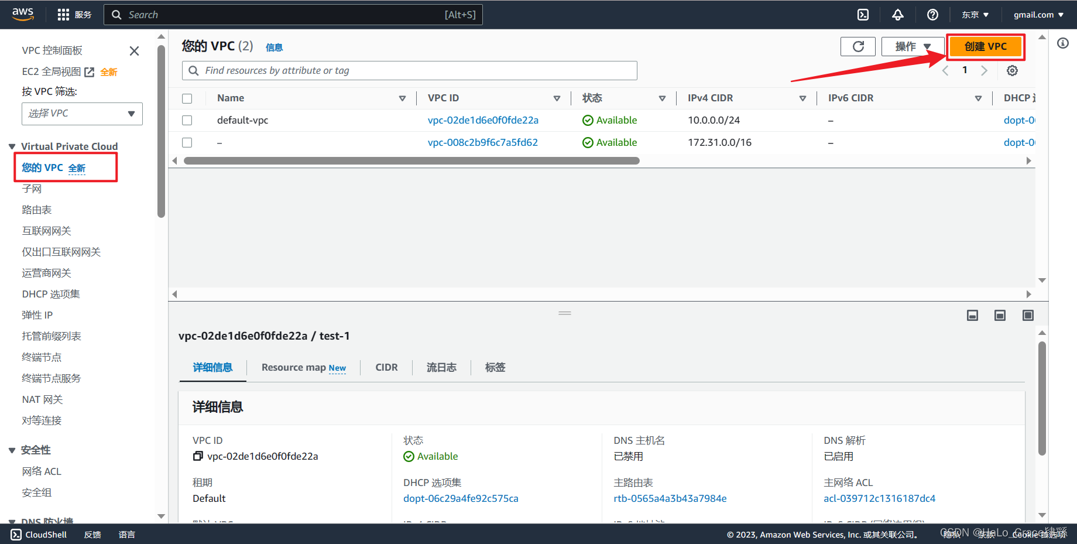The width and height of the screenshot is (1077, 544).
Task: Open 互联网网关 in the sidebar
Action: point(46,231)
